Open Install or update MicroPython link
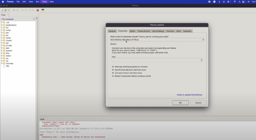Image resolution: width=256 pixels, height=140 pixels. [189, 95]
